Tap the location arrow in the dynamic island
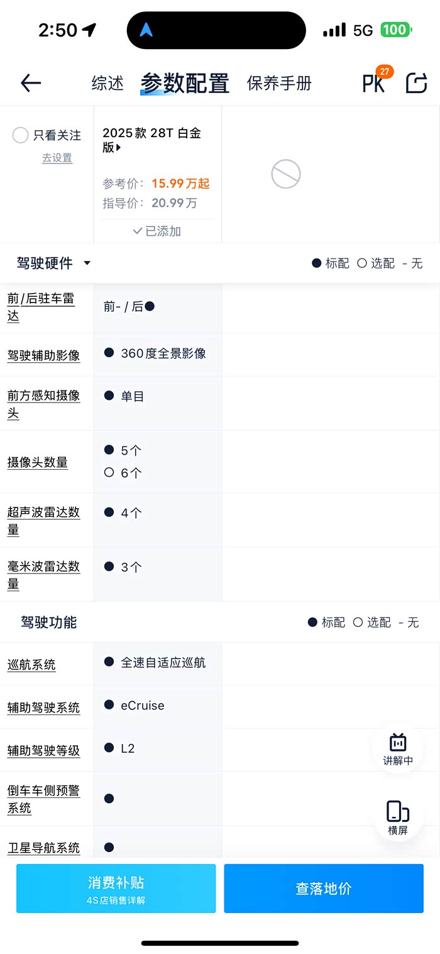The height and width of the screenshot is (954, 440). tap(146, 30)
